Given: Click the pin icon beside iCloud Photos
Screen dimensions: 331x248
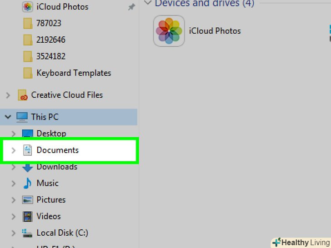Looking at the screenshot, I should pos(131,7).
